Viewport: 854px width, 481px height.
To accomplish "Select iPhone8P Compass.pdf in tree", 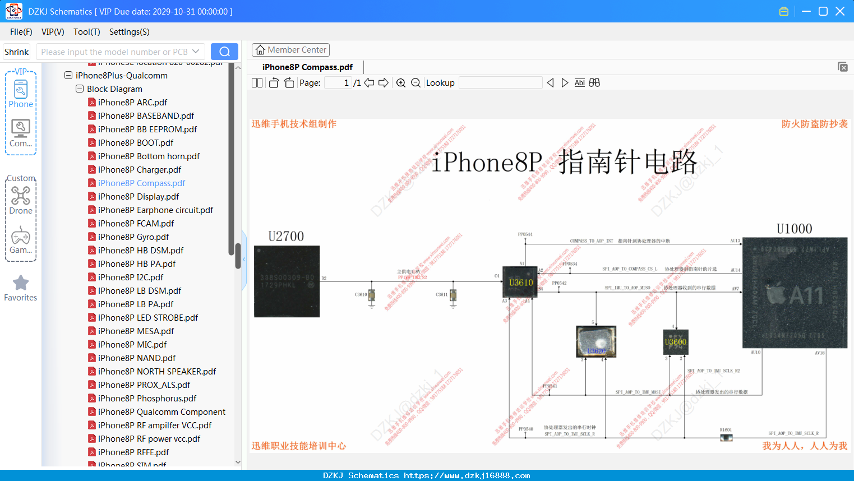I will tap(141, 183).
